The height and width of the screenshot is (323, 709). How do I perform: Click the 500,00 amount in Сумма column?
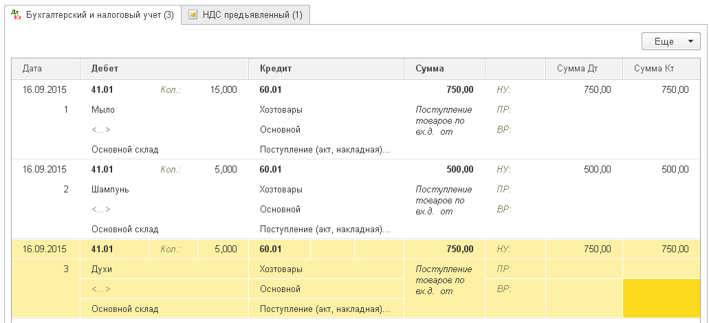(459, 169)
